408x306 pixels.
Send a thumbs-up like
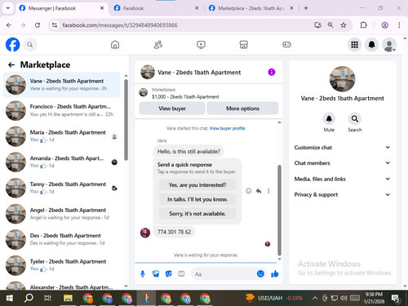tap(275, 274)
